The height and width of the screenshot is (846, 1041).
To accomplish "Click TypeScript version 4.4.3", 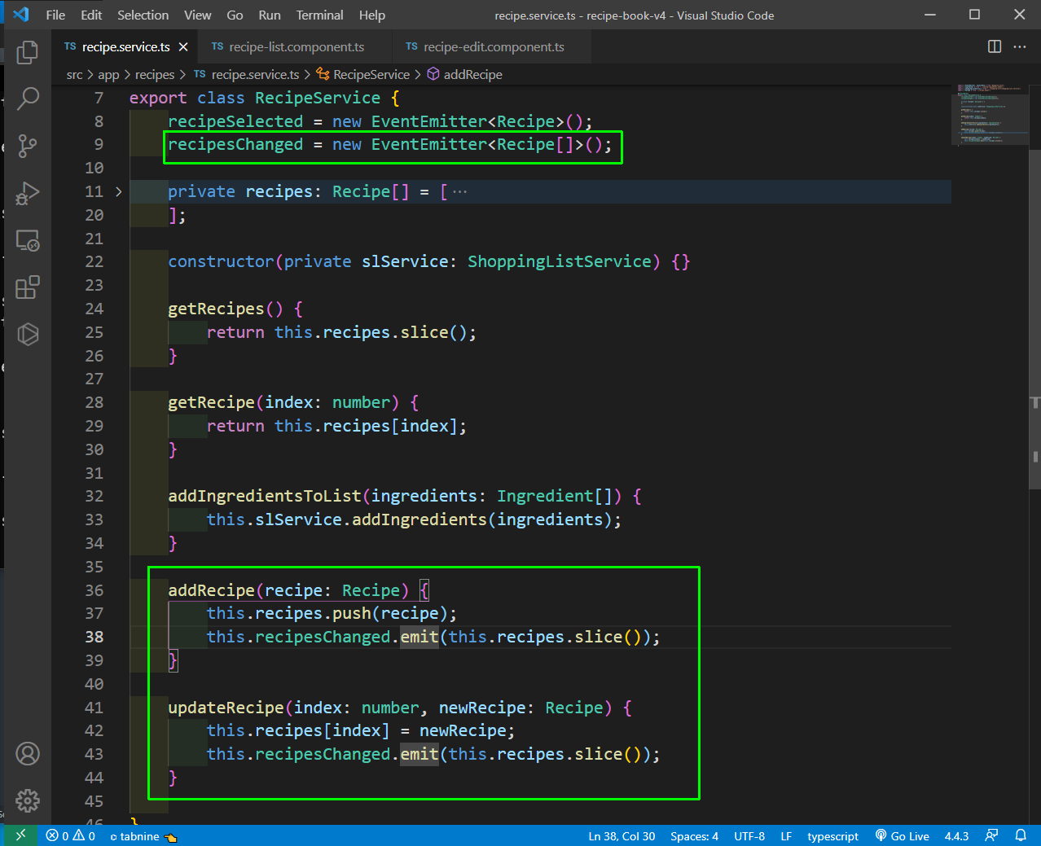I will coord(956,835).
